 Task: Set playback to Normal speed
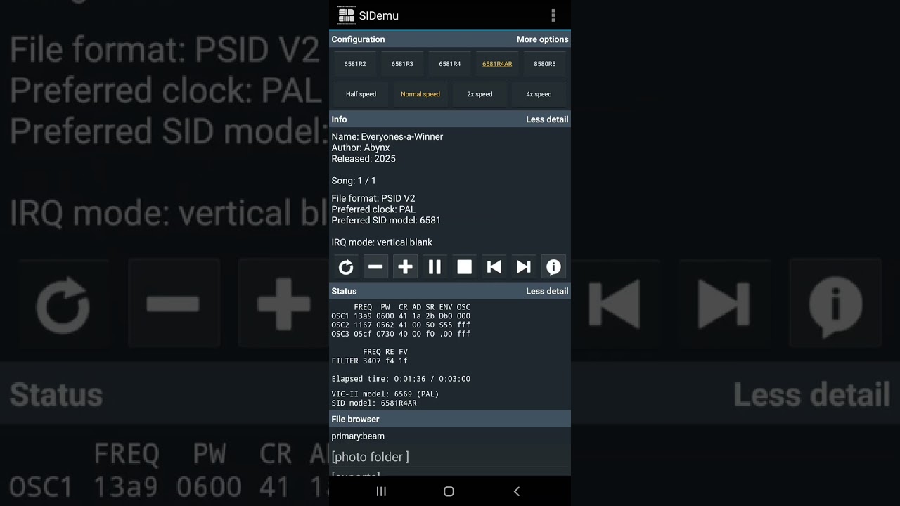click(x=420, y=94)
